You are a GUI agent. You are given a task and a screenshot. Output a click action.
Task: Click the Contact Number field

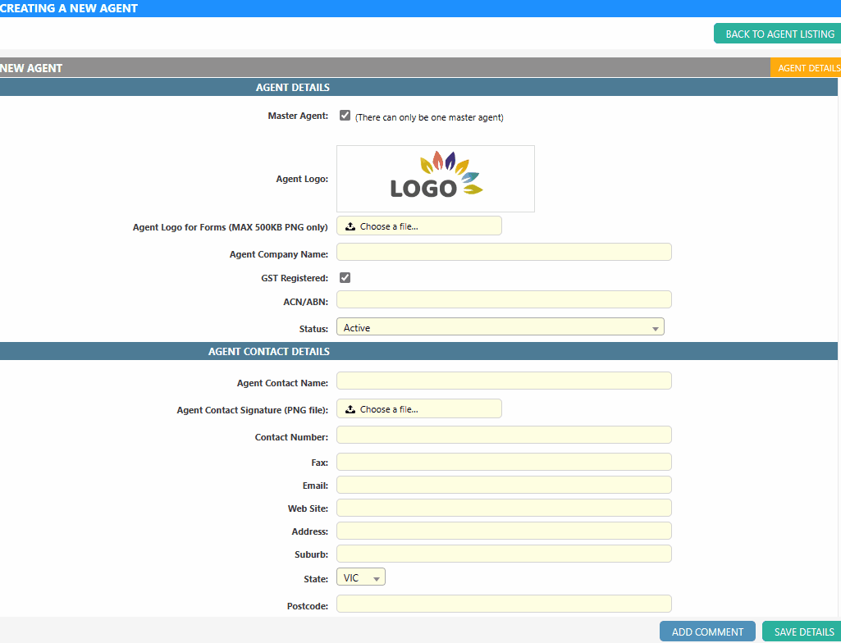tap(504, 436)
